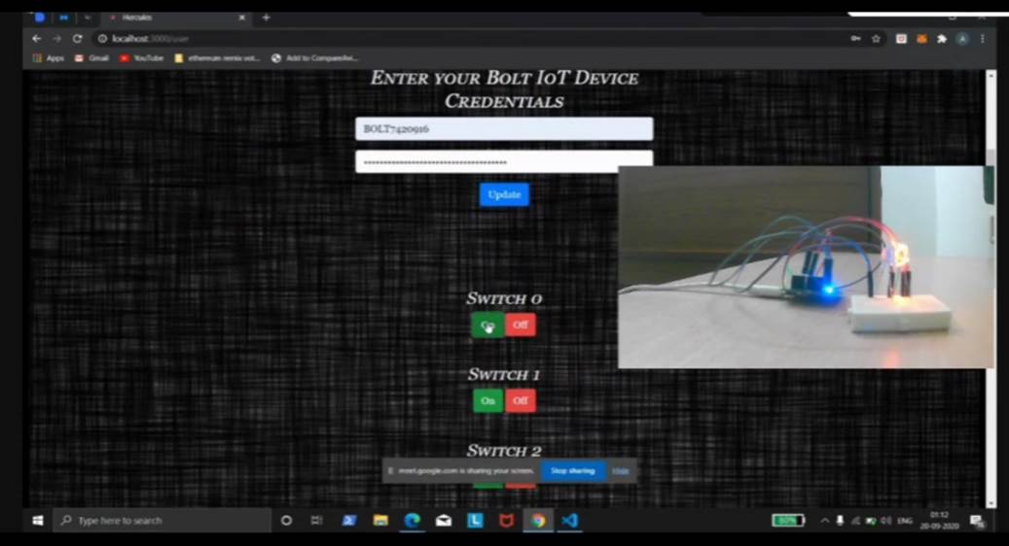
Task: Turn Switch 1 On
Action: click(x=487, y=401)
